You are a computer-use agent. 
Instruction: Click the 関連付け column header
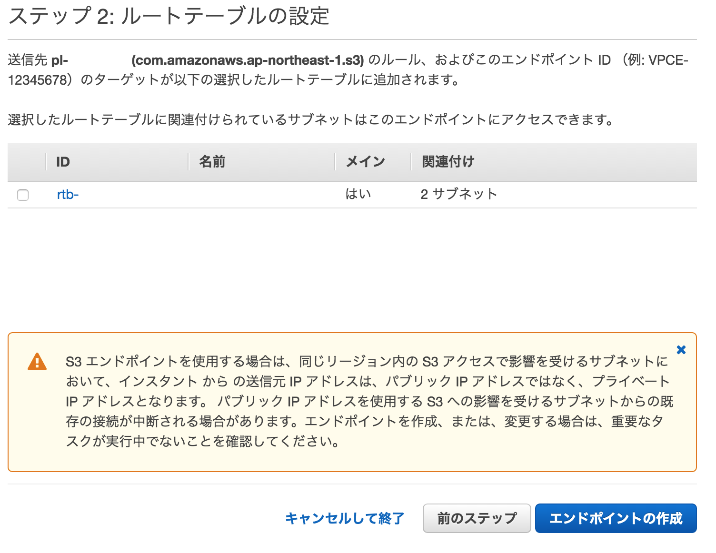pos(448,162)
